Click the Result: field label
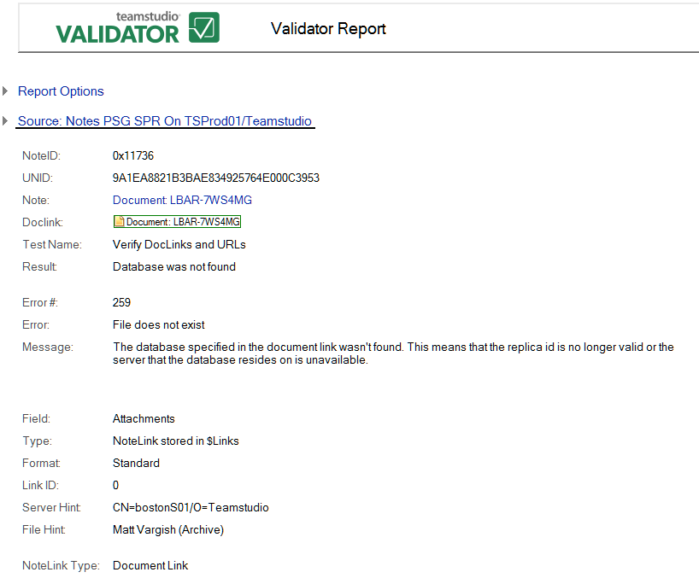The width and height of the screenshot is (699, 578). click(39, 266)
